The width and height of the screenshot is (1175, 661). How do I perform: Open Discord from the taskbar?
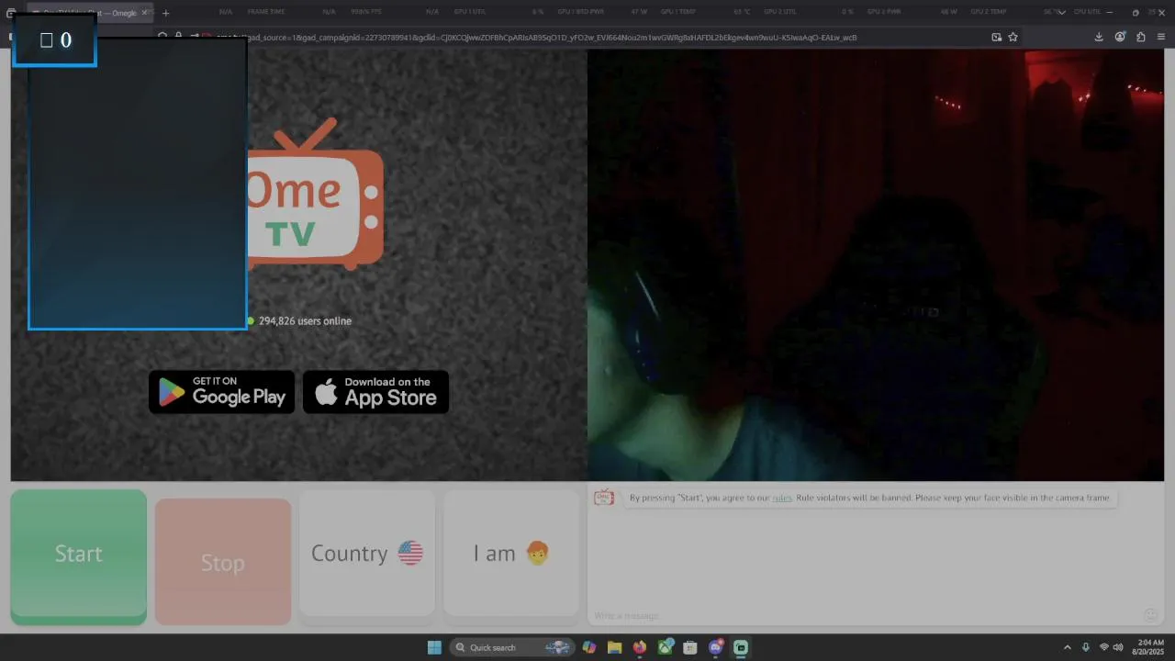[x=716, y=647]
